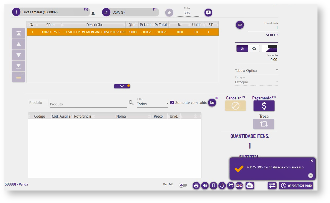Click the Qtd. column header
This screenshot has height=203, width=330.
tap(132, 25)
